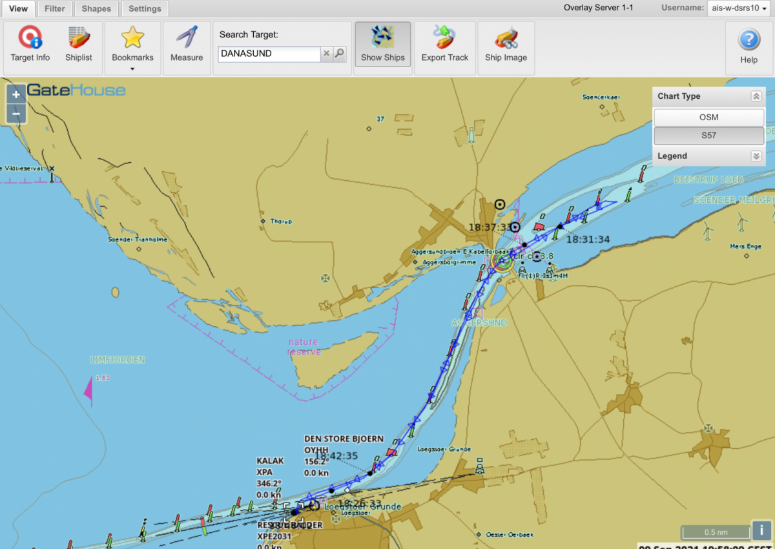Click the Search Target input field
This screenshot has width=775, height=549.
tap(269, 54)
